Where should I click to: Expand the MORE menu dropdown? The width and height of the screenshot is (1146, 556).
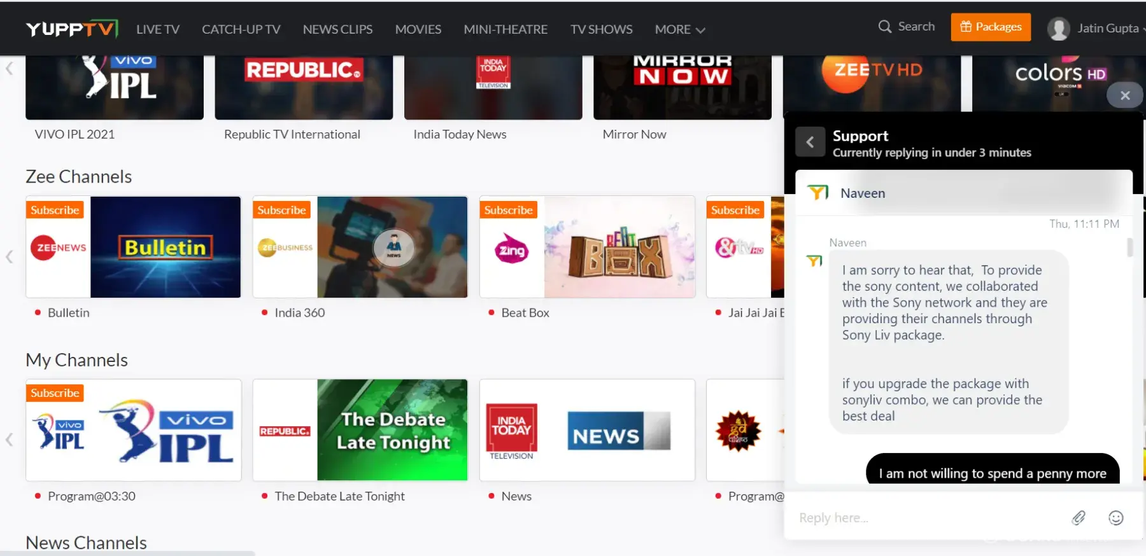(x=679, y=29)
